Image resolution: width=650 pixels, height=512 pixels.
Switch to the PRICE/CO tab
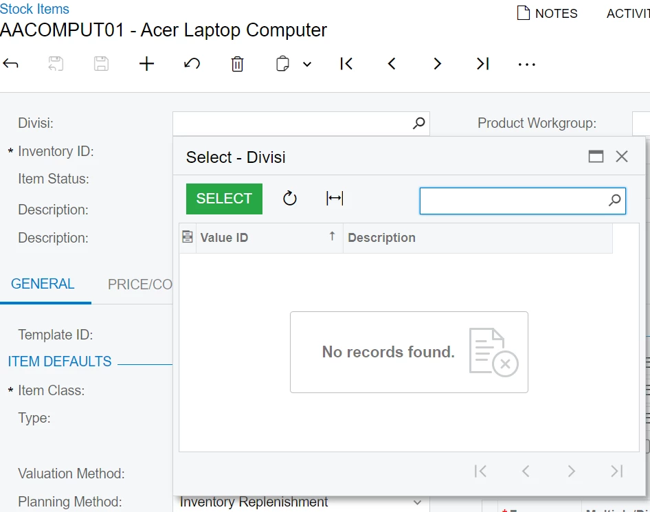139,285
